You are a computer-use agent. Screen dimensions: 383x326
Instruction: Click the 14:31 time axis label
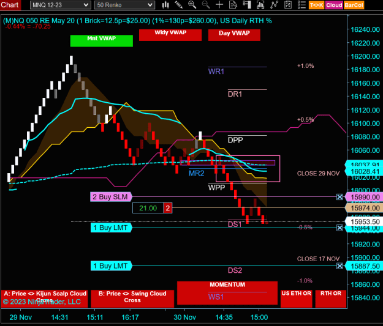coord(59,317)
